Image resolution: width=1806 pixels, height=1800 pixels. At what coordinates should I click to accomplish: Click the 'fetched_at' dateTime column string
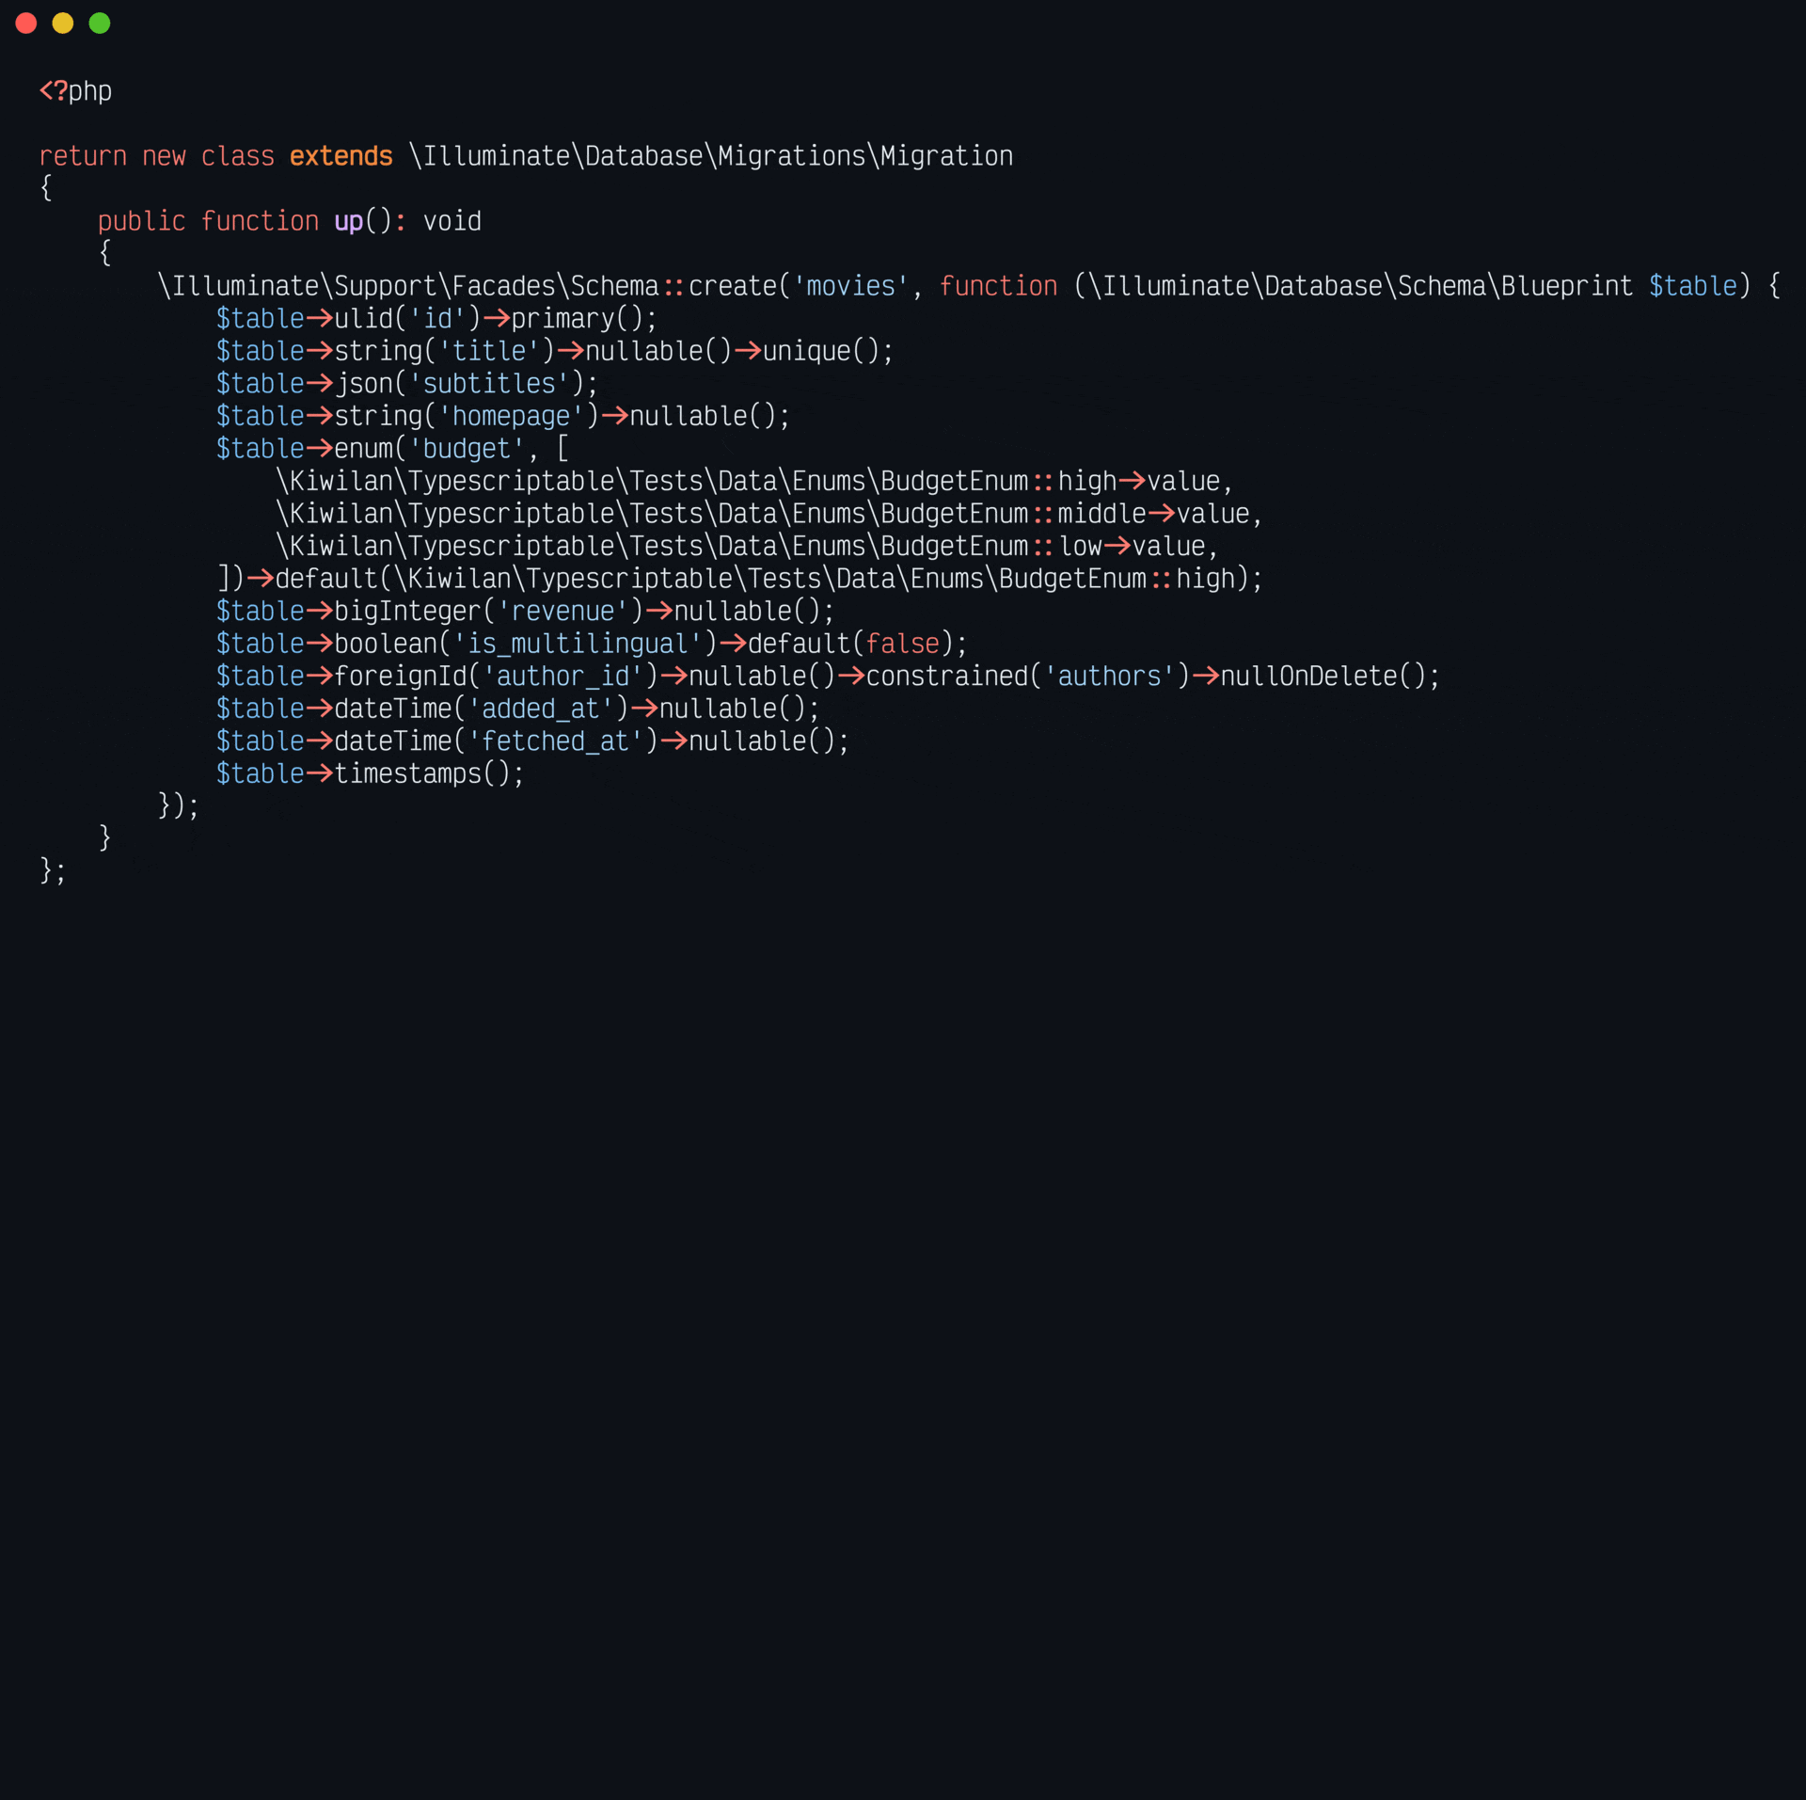(x=555, y=741)
